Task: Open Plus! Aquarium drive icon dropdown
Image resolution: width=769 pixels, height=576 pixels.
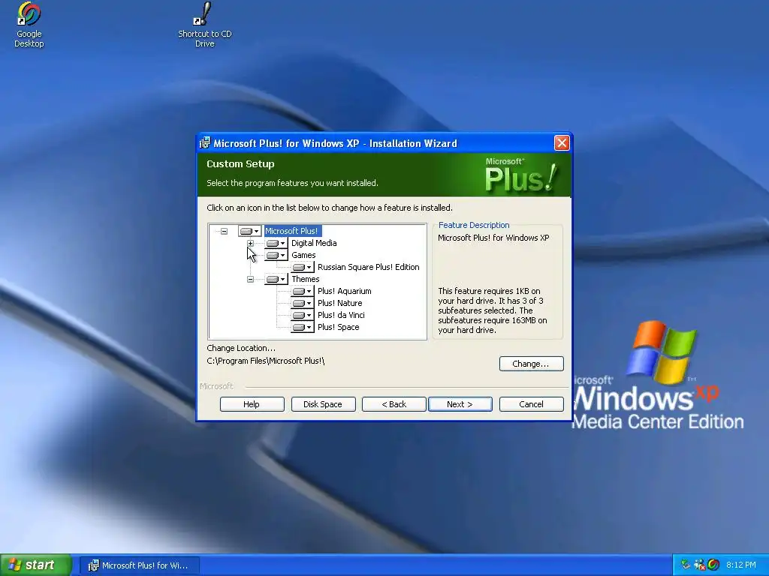Action: [302, 292]
